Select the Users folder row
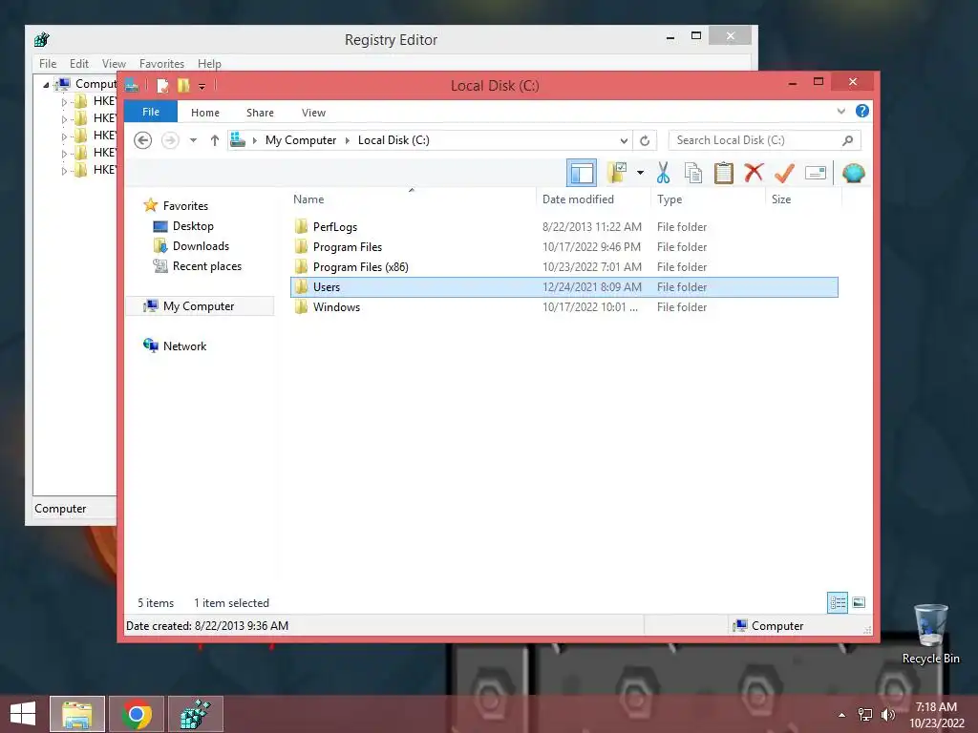This screenshot has height=733, width=978. tap(563, 286)
